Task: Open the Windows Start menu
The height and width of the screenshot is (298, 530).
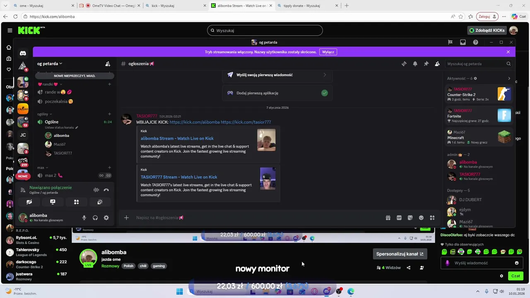Action: [x=179, y=291]
